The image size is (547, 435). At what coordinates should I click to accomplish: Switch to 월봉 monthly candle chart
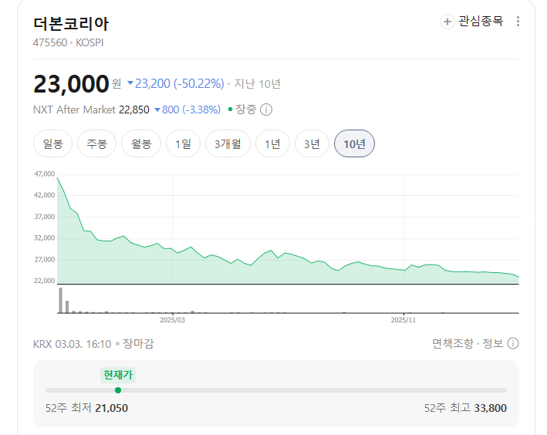141,143
